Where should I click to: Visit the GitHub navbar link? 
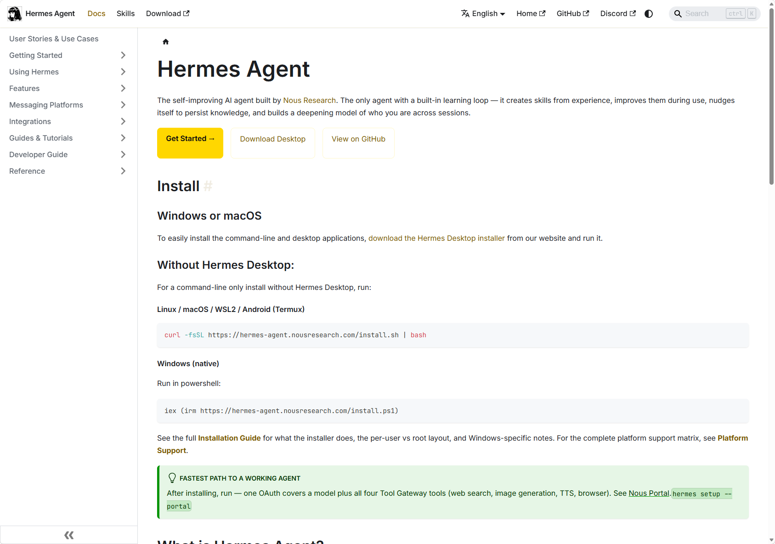pos(573,14)
